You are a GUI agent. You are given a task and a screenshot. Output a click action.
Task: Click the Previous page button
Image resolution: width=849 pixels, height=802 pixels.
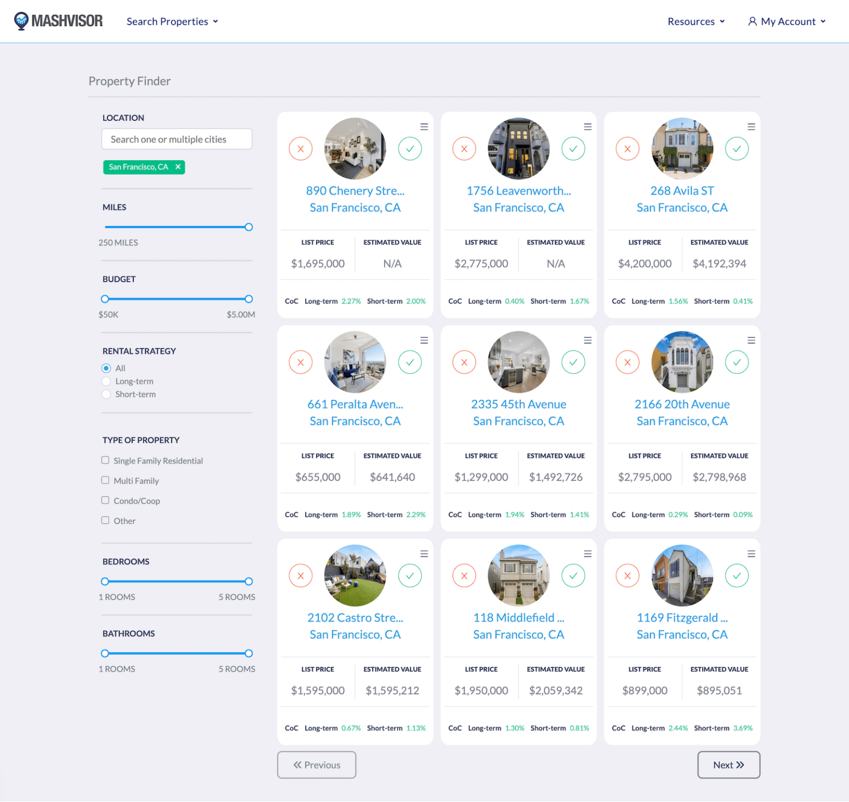[316, 765]
